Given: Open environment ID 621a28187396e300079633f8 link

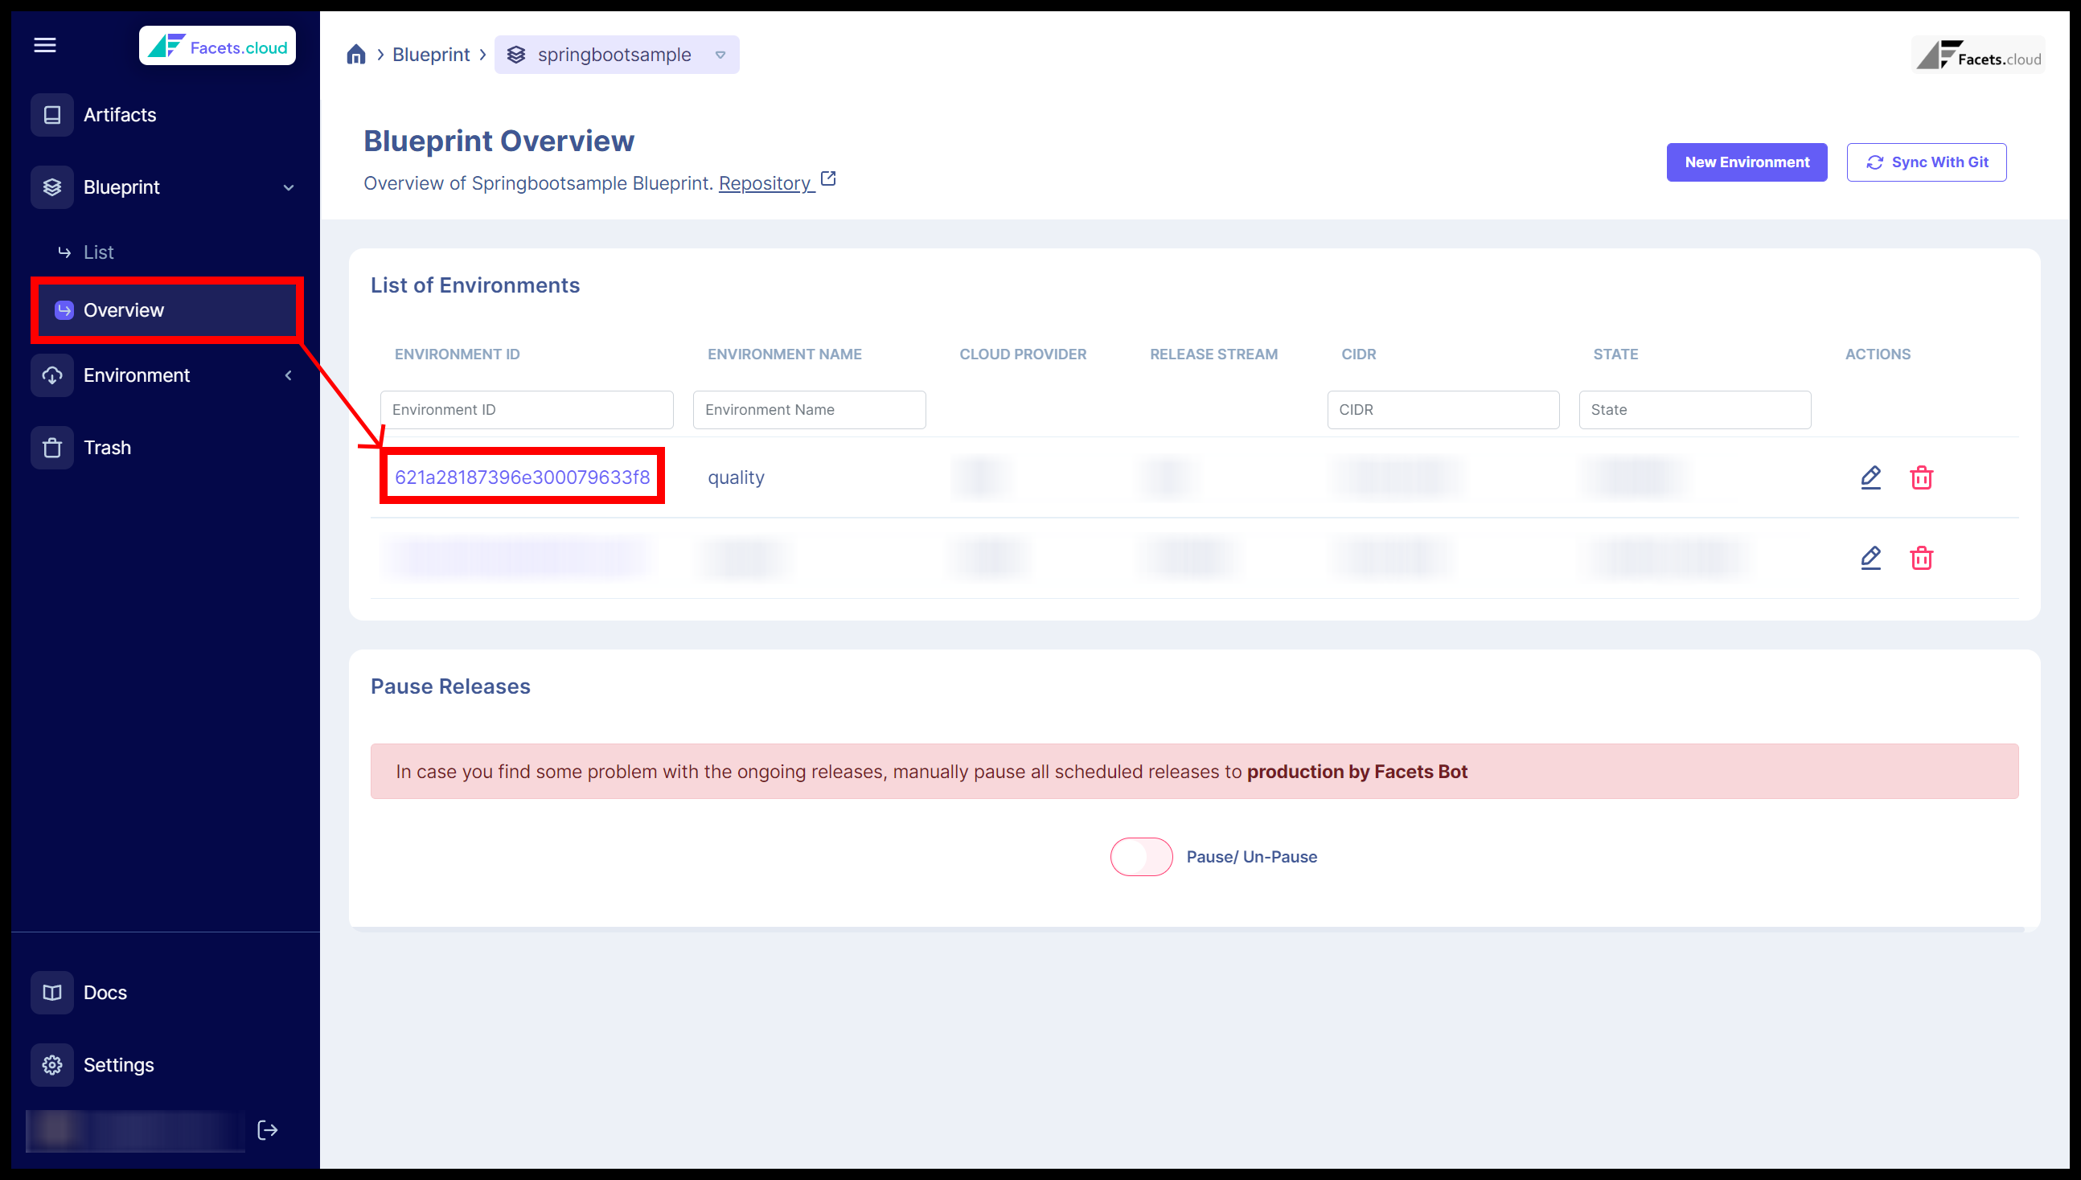Looking at the screenshot, I should [x=521, y=477].
